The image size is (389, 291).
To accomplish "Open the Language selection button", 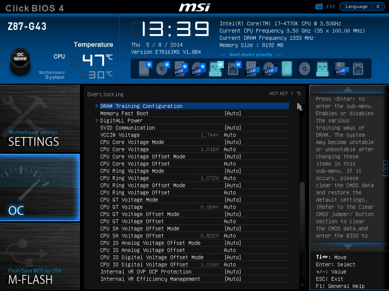I will click(356, 6).
